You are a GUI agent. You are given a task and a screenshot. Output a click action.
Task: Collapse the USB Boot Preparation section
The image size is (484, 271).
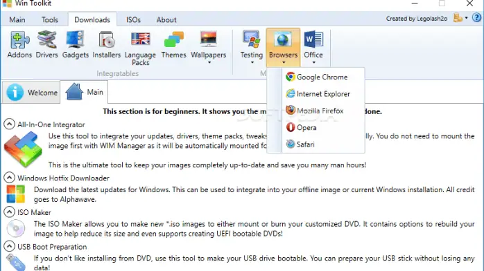coord(9,246)
